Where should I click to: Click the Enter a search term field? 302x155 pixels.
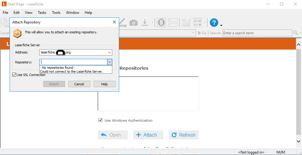tap(257, 33)
